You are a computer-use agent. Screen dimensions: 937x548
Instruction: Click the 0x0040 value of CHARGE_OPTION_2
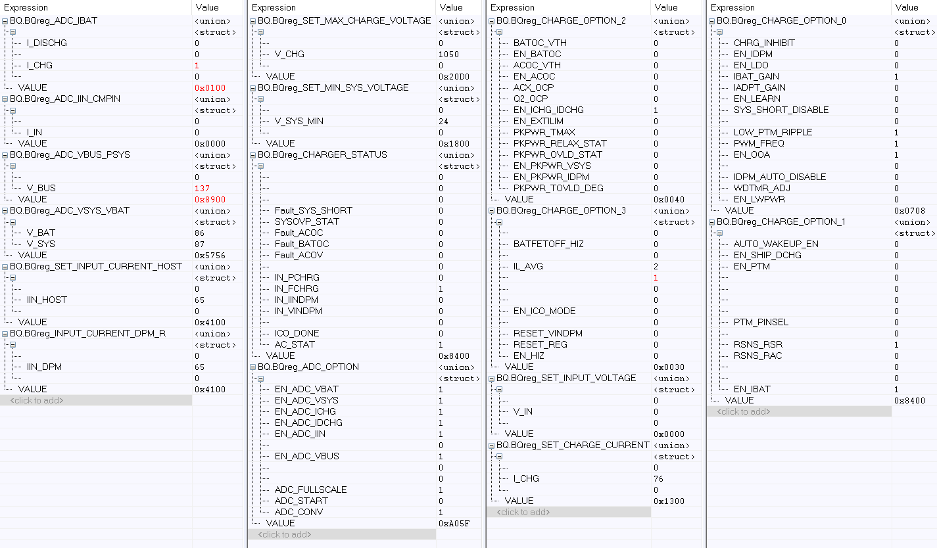669,200
